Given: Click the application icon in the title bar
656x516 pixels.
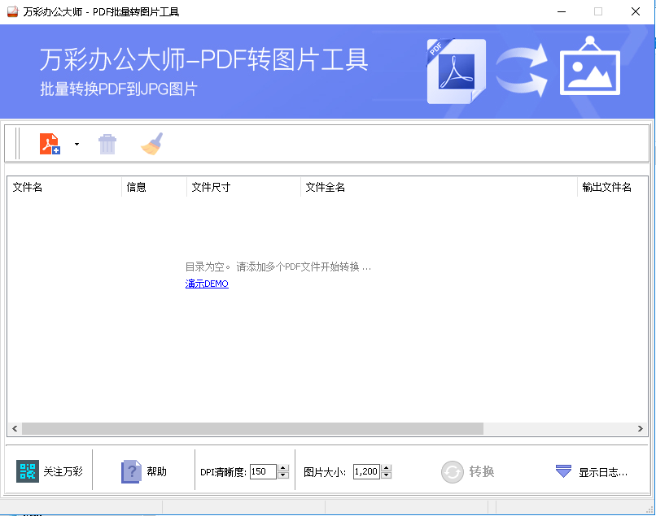Looking at the screenshot, I should [x=11, y=11].
